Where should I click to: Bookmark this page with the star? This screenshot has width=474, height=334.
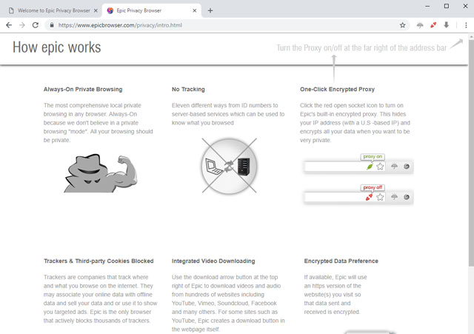(402, 25)
